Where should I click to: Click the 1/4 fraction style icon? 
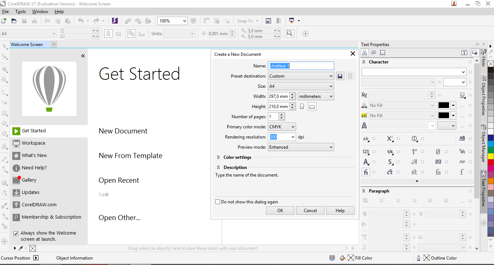[x=390, y=152]
